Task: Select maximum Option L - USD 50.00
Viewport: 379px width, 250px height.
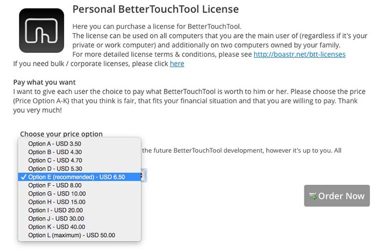Action: (71, 235)
